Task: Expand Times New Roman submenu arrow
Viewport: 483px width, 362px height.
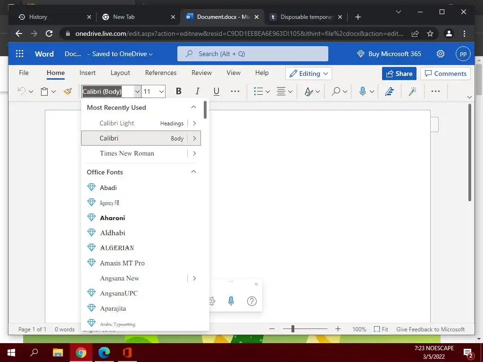Action: [x=194, y=153]
